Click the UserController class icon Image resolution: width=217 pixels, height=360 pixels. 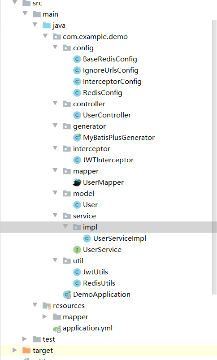coord(77,115)
